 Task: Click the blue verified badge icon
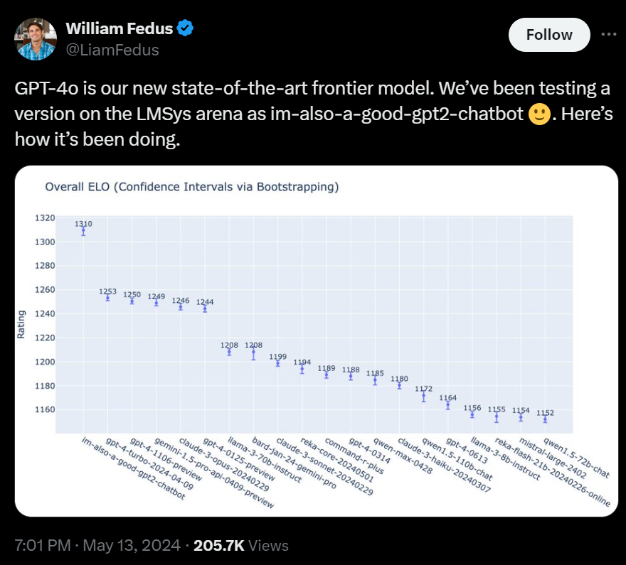pyautogui.click(x=186, y=28)
